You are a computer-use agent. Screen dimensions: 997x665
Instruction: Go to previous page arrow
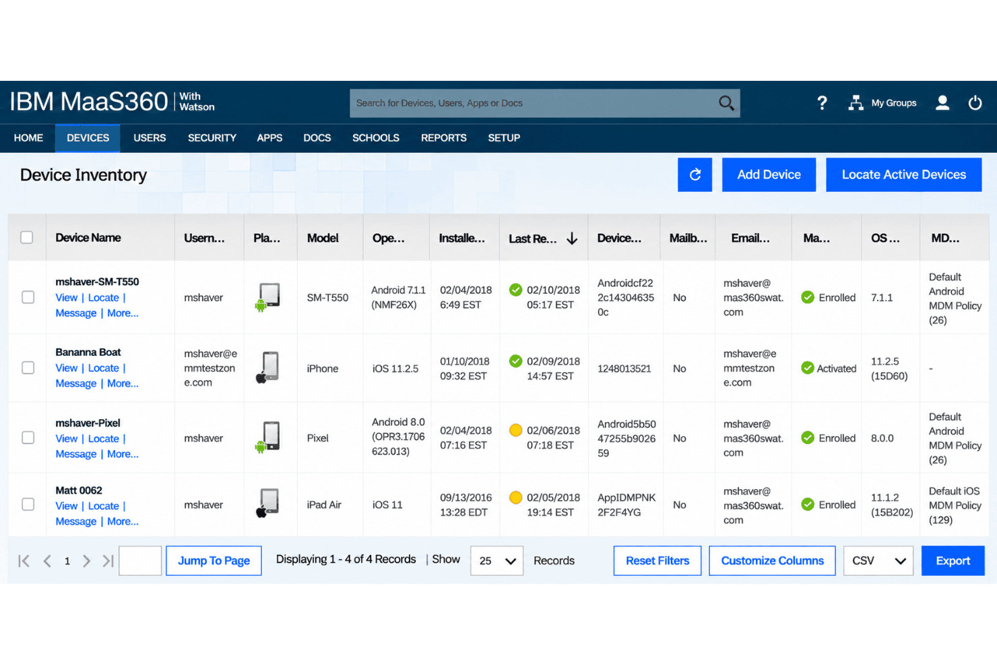click(x=47, y=561)
